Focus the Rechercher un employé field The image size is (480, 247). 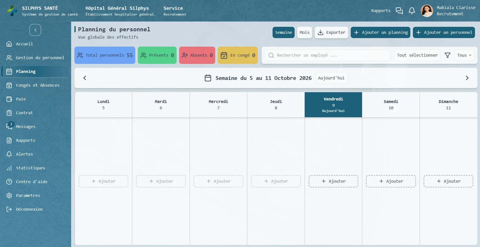327,55
